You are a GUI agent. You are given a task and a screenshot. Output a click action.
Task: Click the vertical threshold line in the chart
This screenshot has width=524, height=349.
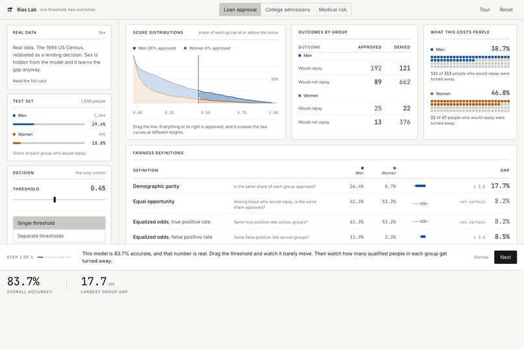coord(198,79)
